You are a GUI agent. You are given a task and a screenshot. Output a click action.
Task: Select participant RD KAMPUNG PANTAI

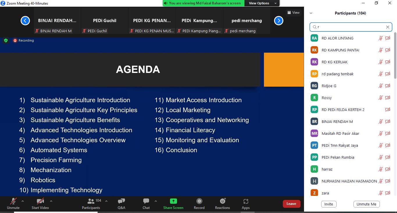tap(350, 50)
